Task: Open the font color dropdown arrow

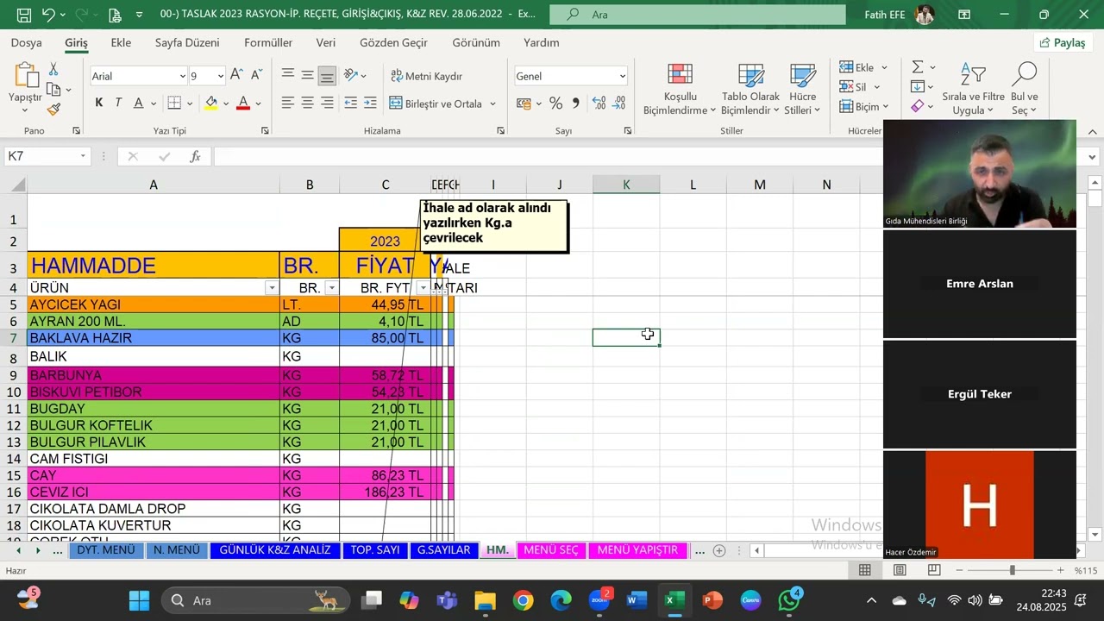Action: pos(259,103)
